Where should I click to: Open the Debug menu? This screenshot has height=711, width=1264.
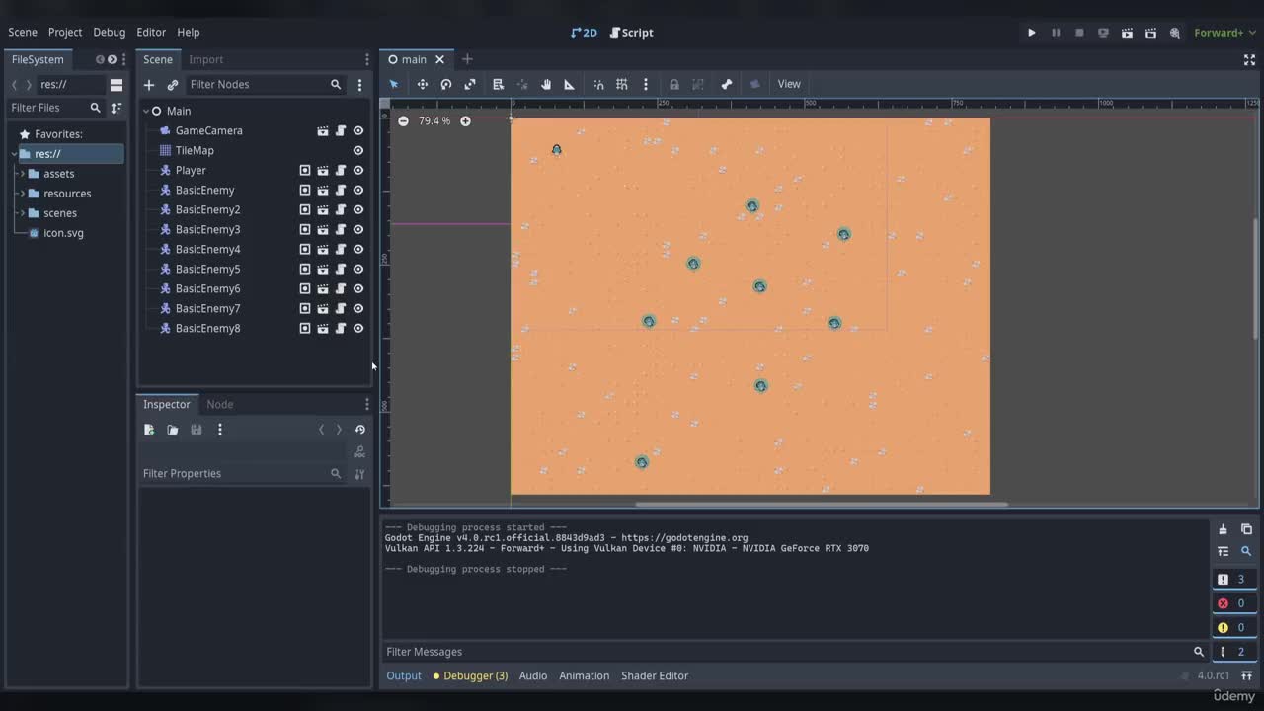click(x=110, y=32)
